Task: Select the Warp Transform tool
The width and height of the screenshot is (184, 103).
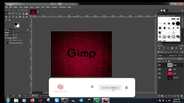Action: [x=27, y=13]
